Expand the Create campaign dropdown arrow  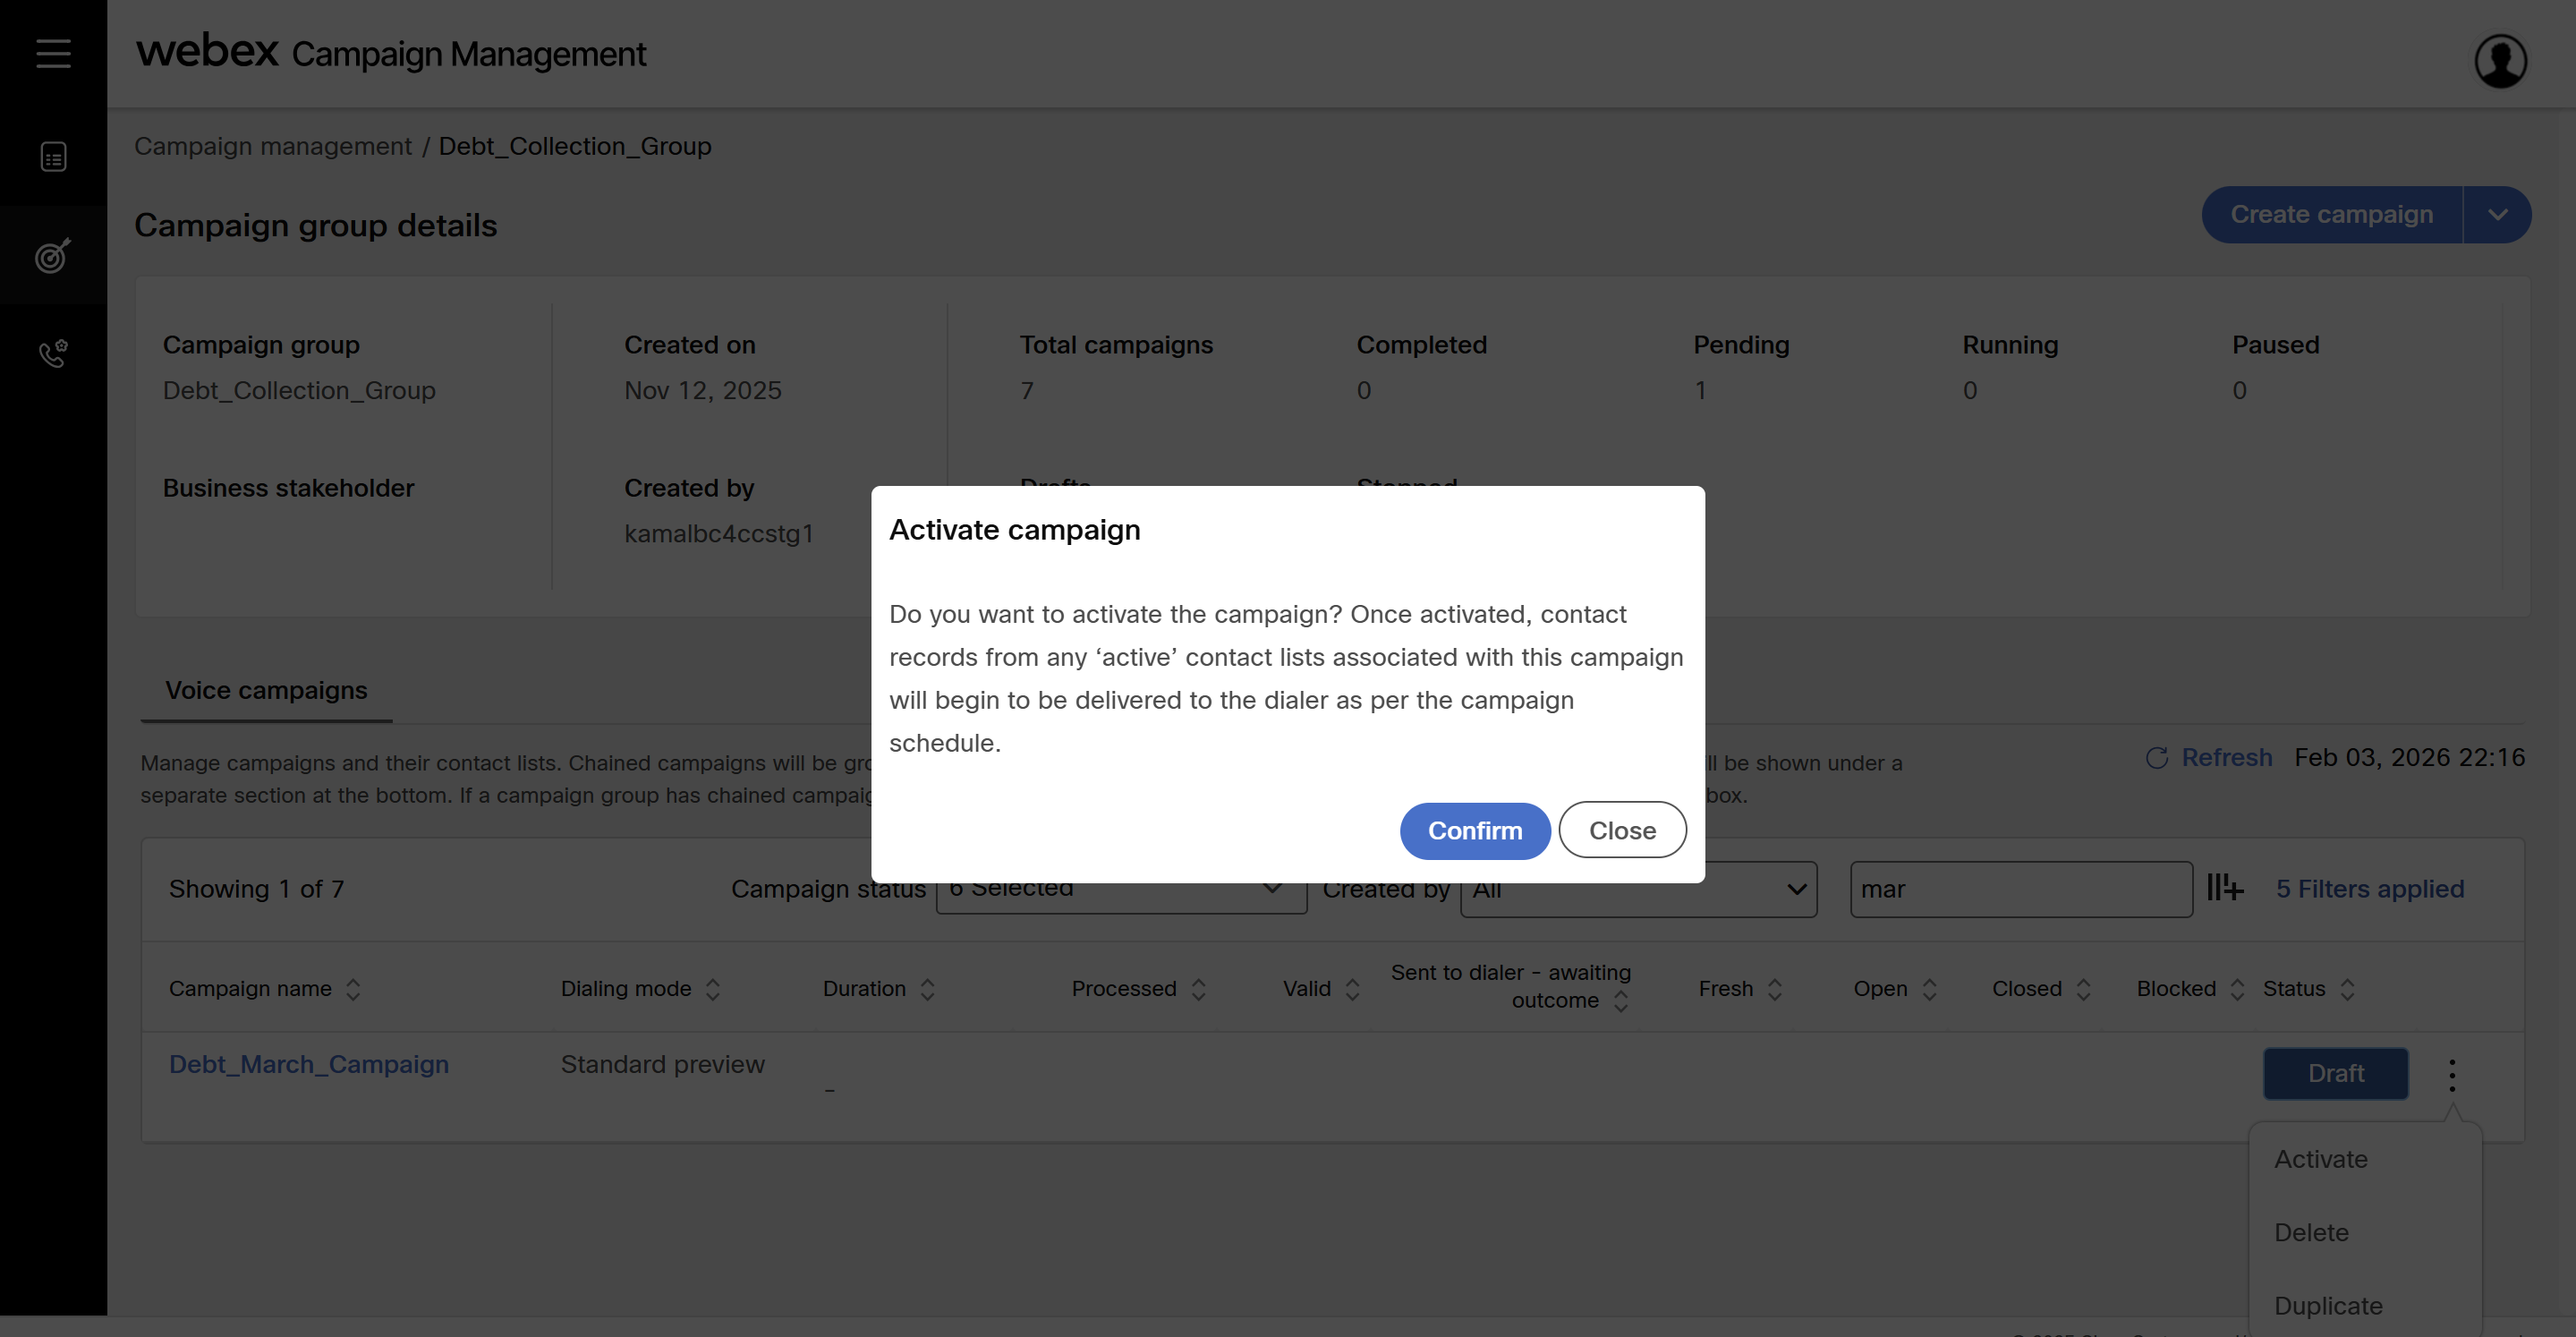coord(2497,215)
